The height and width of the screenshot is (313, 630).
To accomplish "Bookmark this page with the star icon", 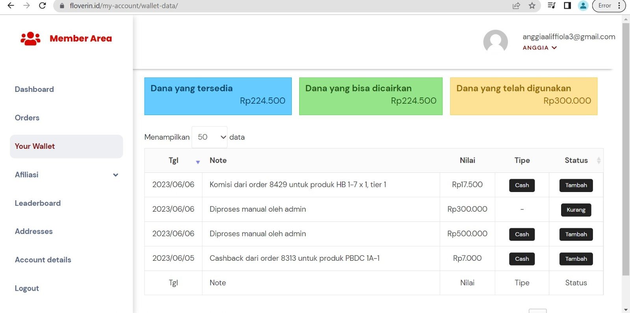I will coord(532,5).
